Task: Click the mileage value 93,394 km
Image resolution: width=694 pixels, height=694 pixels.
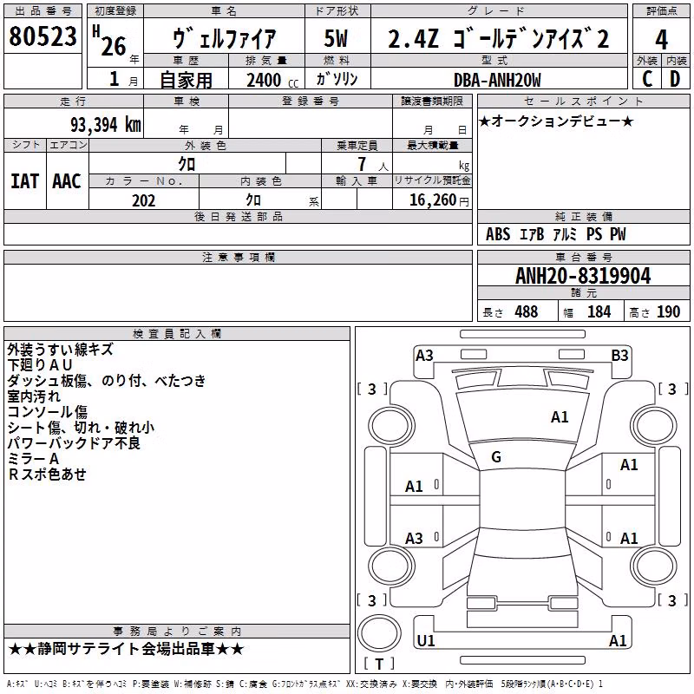Action: click(106, 125)
